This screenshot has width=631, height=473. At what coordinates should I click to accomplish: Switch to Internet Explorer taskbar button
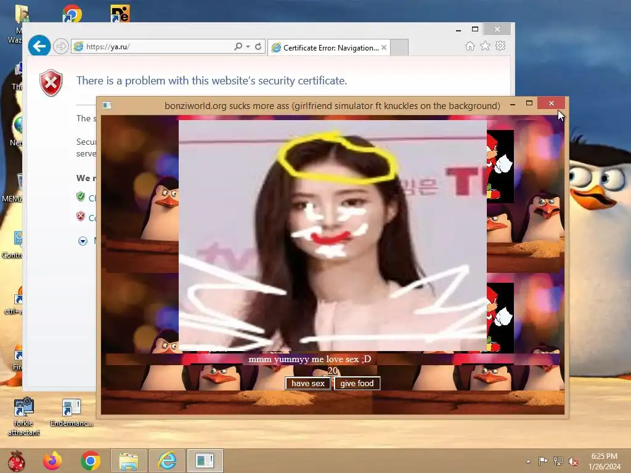coord(167,461)
